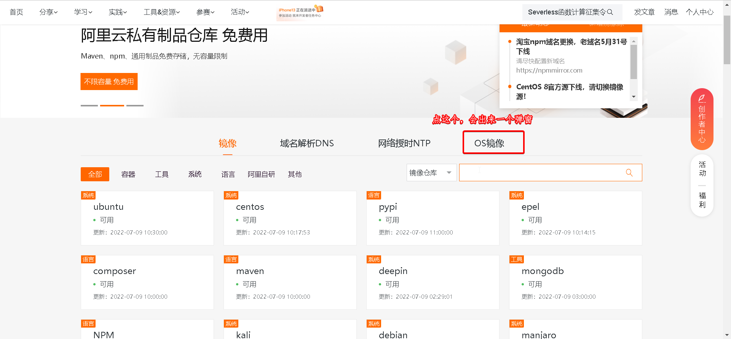Select the active orange carousel indicator
731x339 pixels.
112,105
